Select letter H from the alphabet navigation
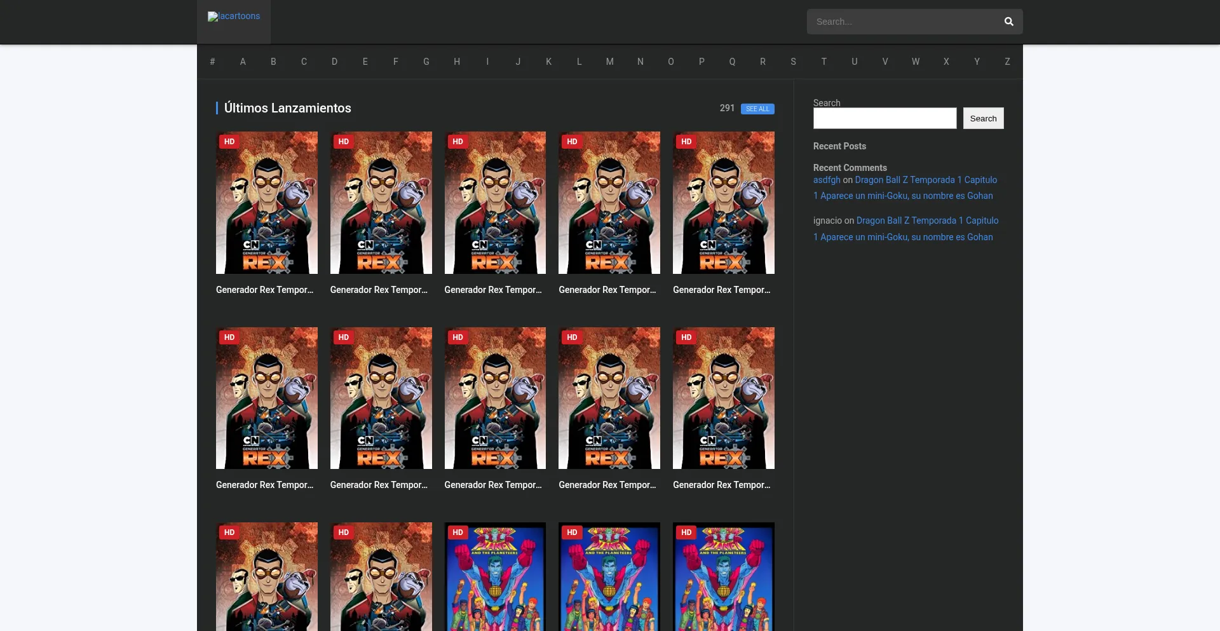Image resolution: width=1220 pixels, height=631 pixels. click(x=457, y=62)
